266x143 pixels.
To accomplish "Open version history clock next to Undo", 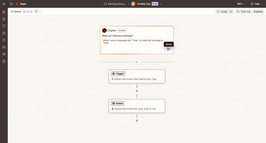I will [231, 12].
